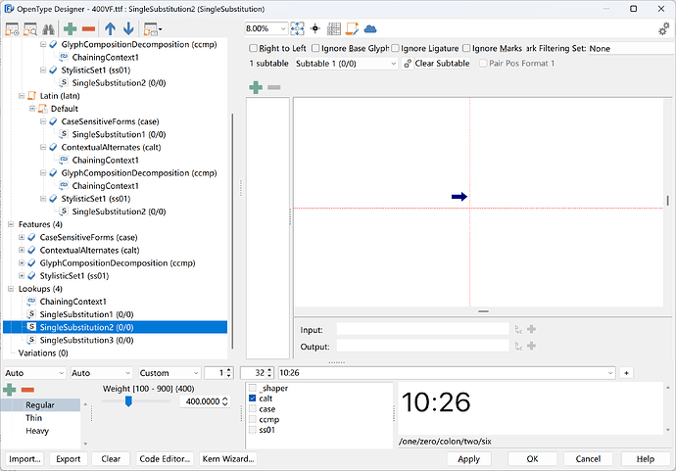Open the Code Editor...
The image size is (676, 471).
coord(165,459)
